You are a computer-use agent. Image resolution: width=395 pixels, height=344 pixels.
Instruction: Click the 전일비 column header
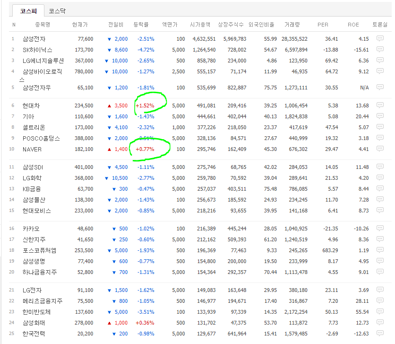click(116, 25)
